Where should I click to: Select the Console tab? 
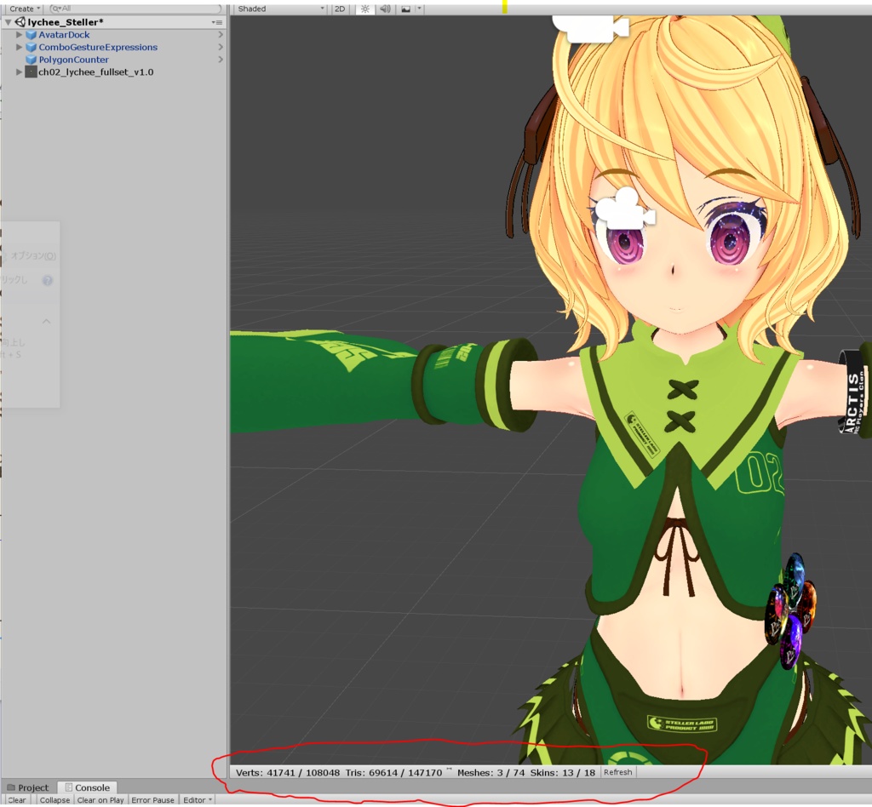coord(91,787)
